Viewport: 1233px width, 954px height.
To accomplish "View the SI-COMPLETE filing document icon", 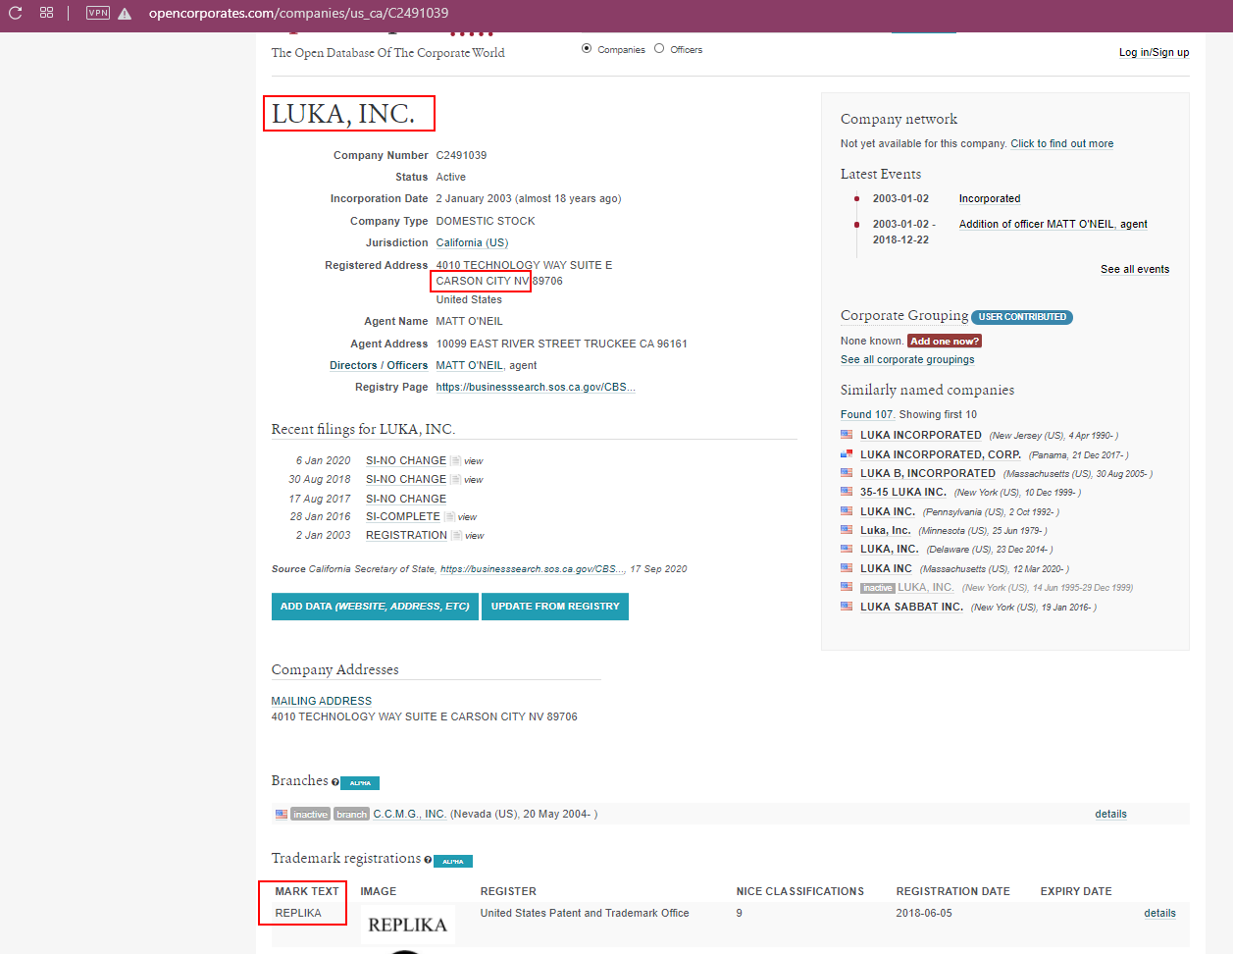I will [449, 517].
